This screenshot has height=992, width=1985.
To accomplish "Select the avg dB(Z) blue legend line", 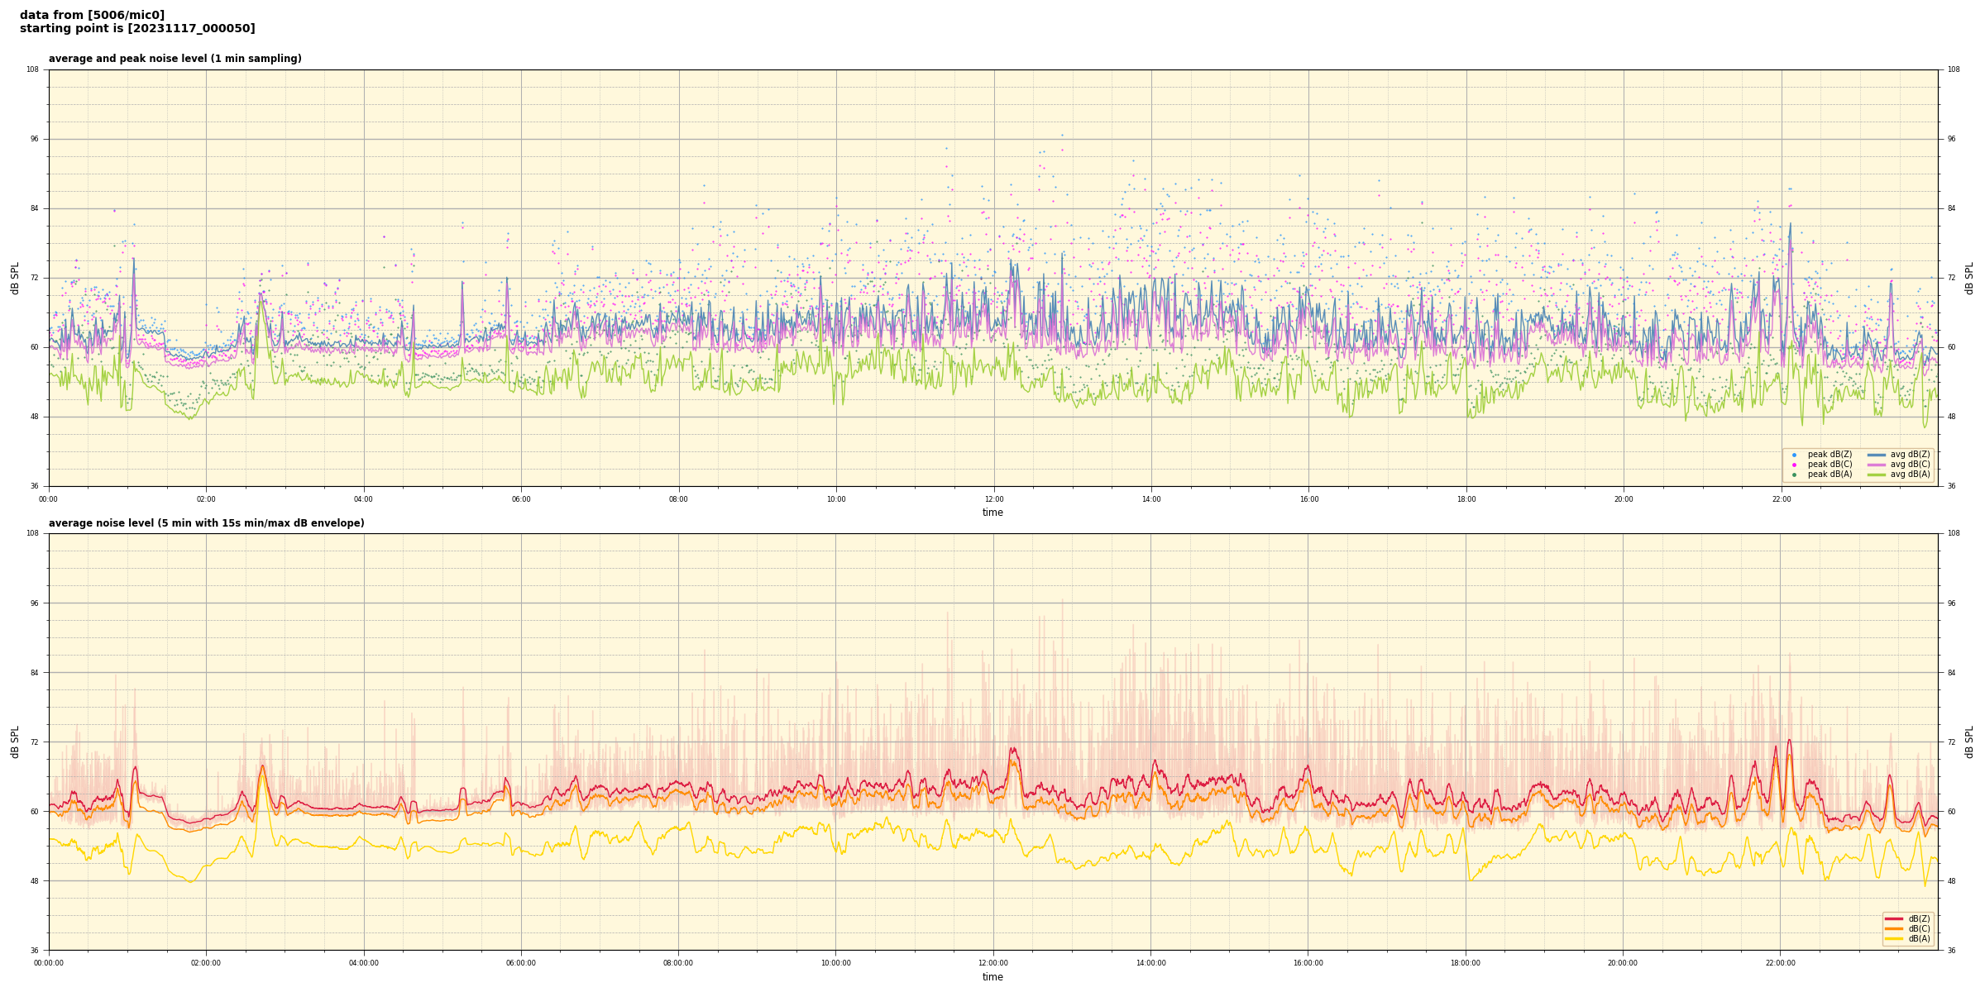I will pyautogui.click(x=1877, y=455).
